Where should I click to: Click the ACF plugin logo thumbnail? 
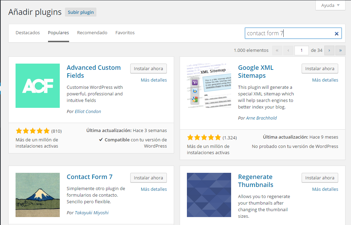[x=38, y=86]
